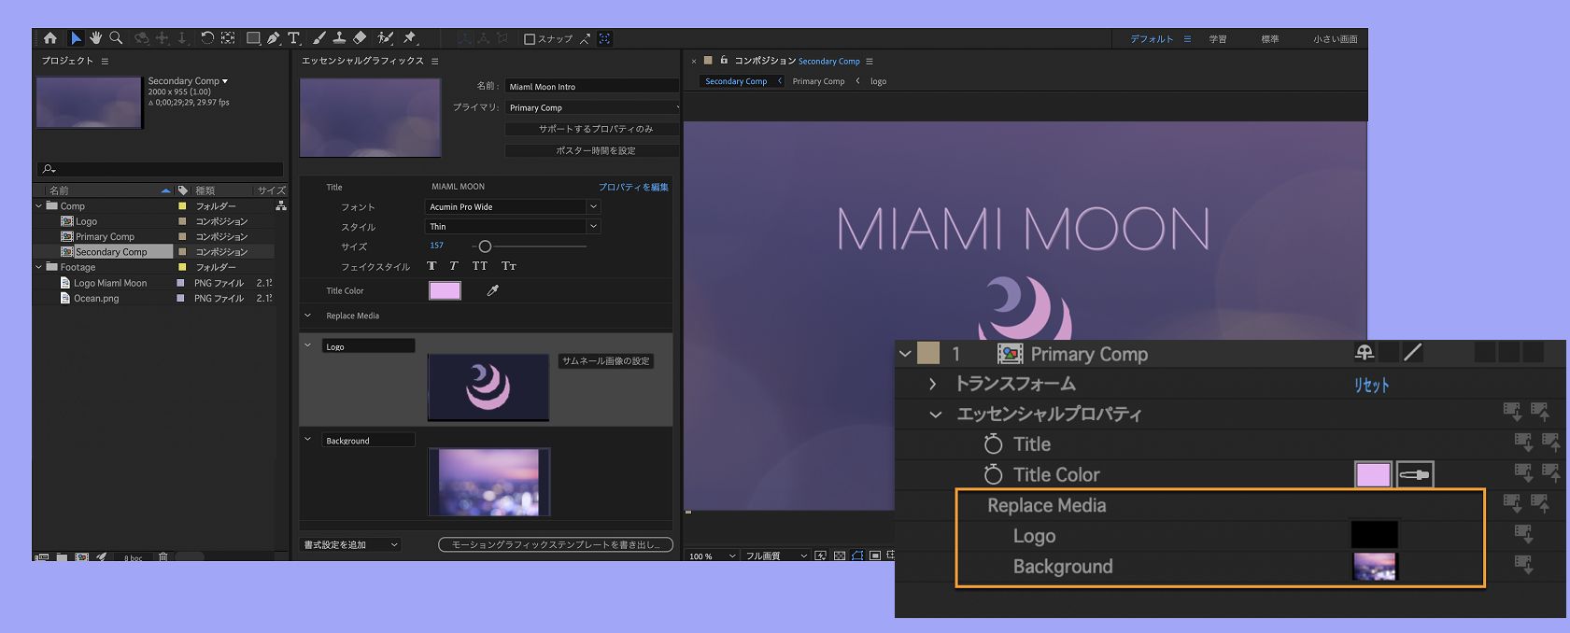Expand the Transform property group
The height and width of the screenshot is (633, 1570).
click(932, 384)
